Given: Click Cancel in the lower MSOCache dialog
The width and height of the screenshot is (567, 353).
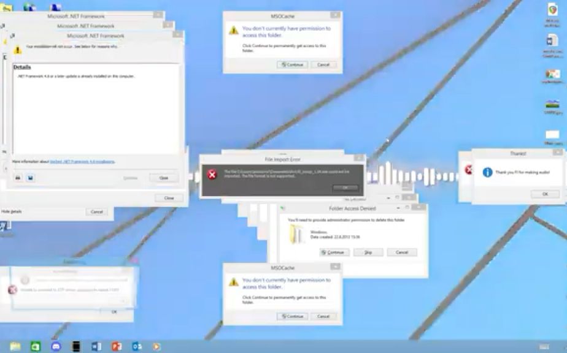Looking at the screenshot, I should point(323,316).
